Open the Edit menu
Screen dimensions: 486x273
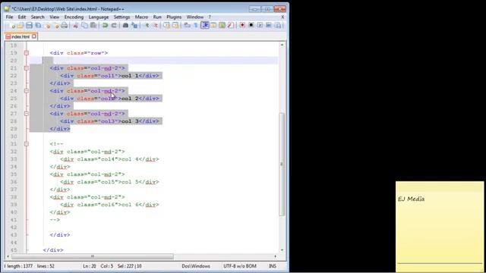(x=22, y=17)
